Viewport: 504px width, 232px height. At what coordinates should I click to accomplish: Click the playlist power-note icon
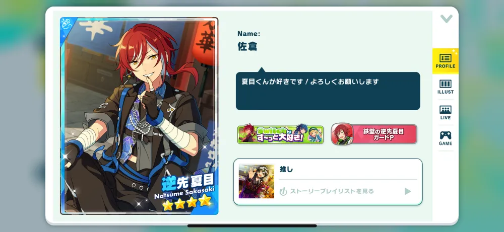click(283, 192)
